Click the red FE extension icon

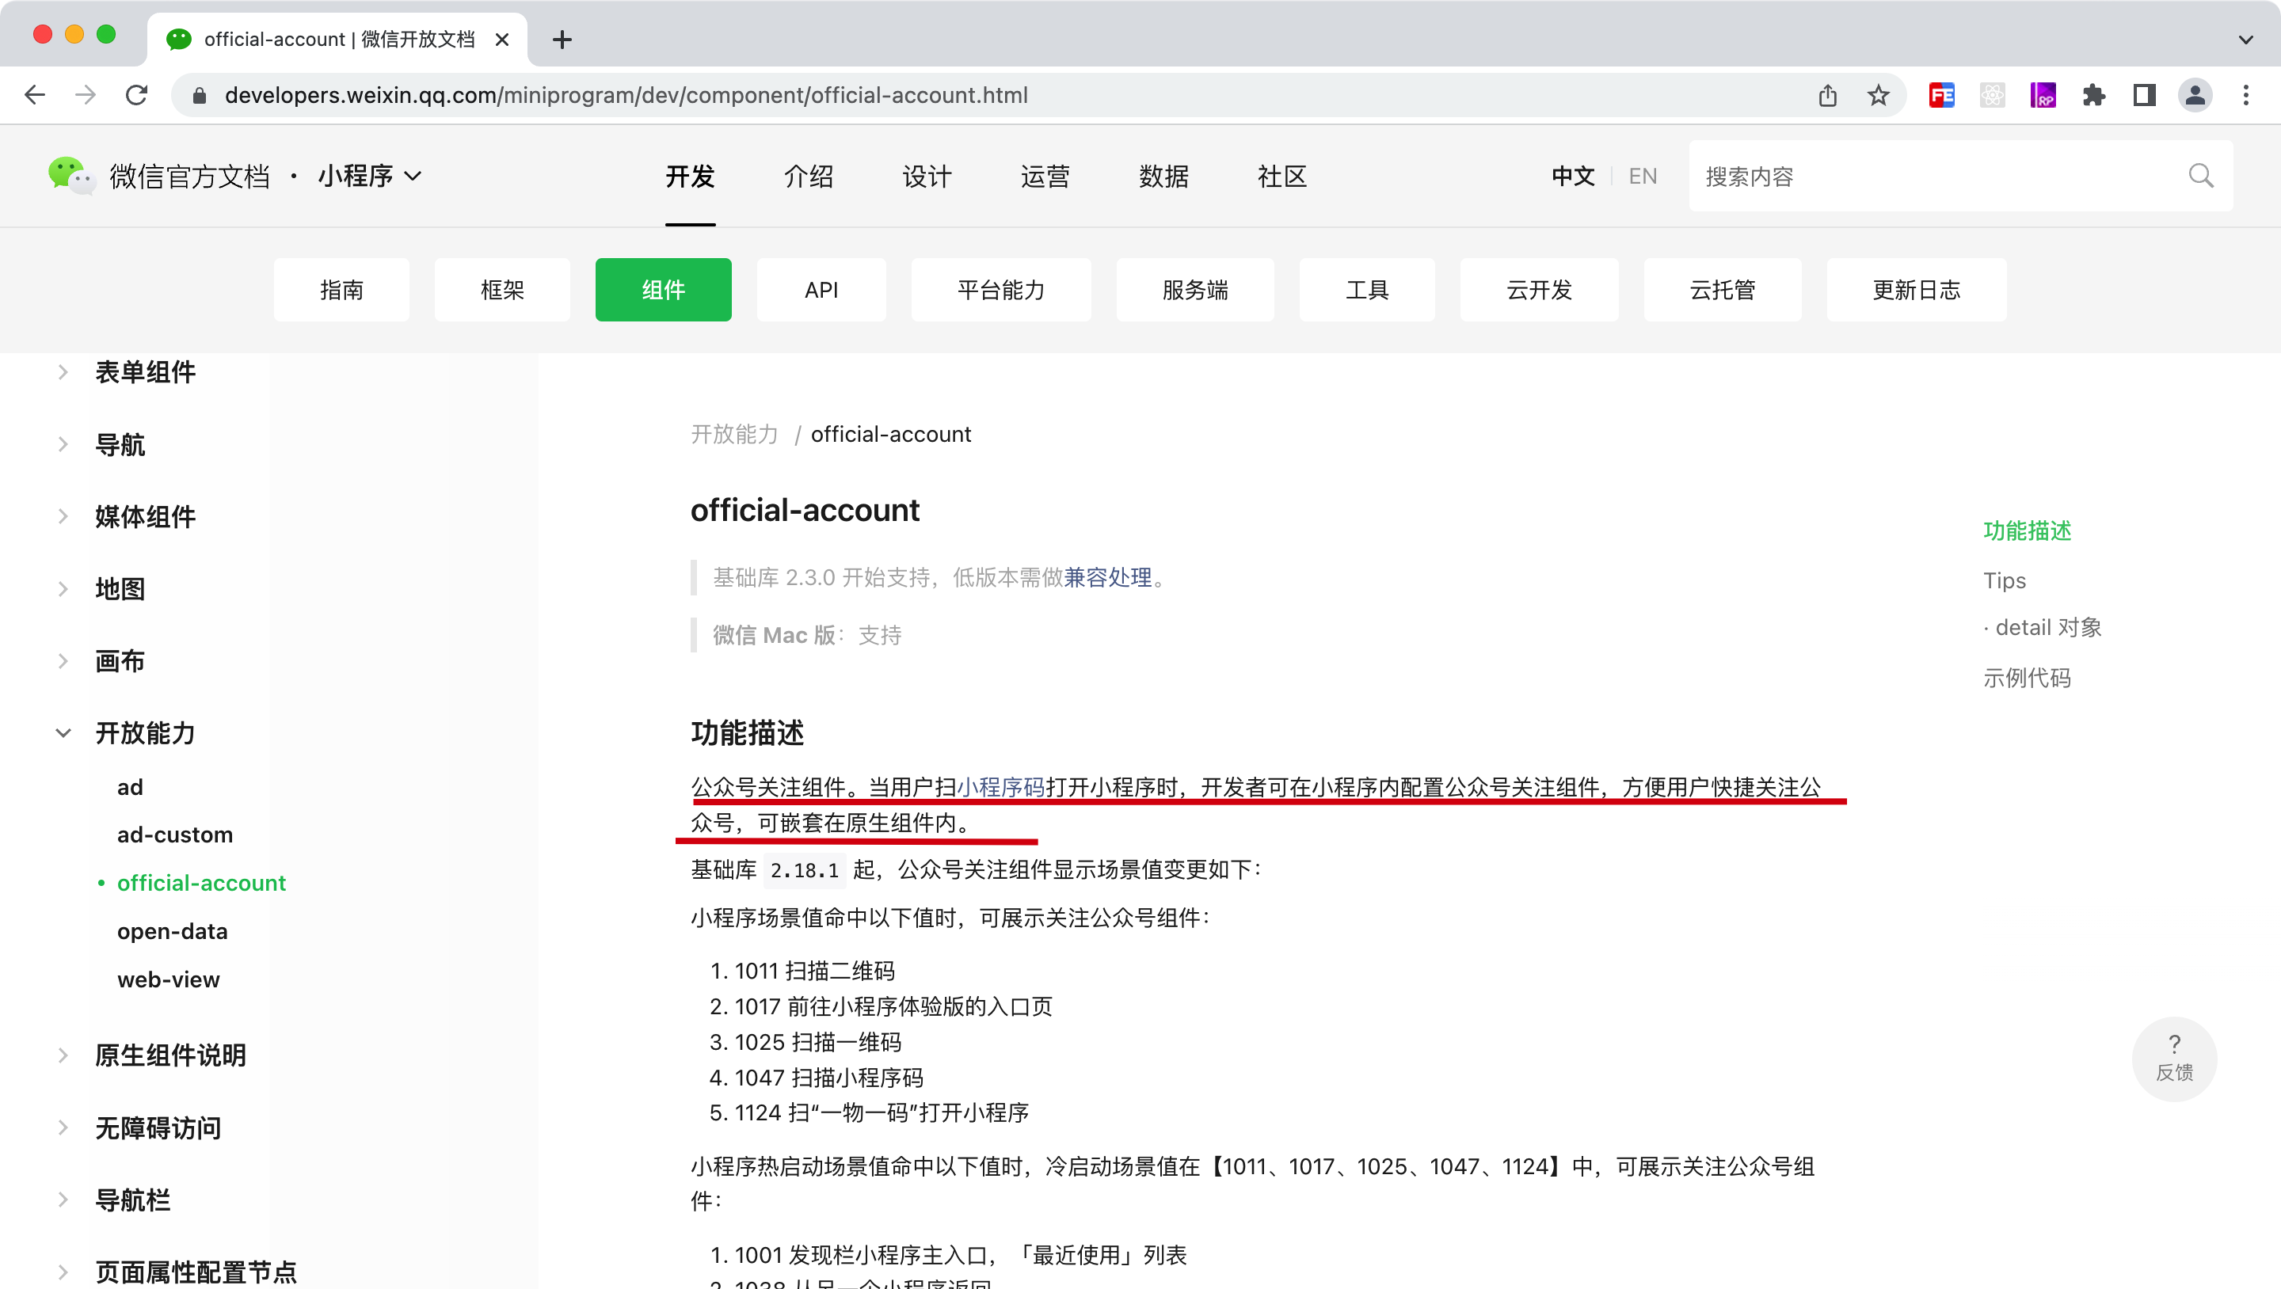click(x=1941, y=95)
